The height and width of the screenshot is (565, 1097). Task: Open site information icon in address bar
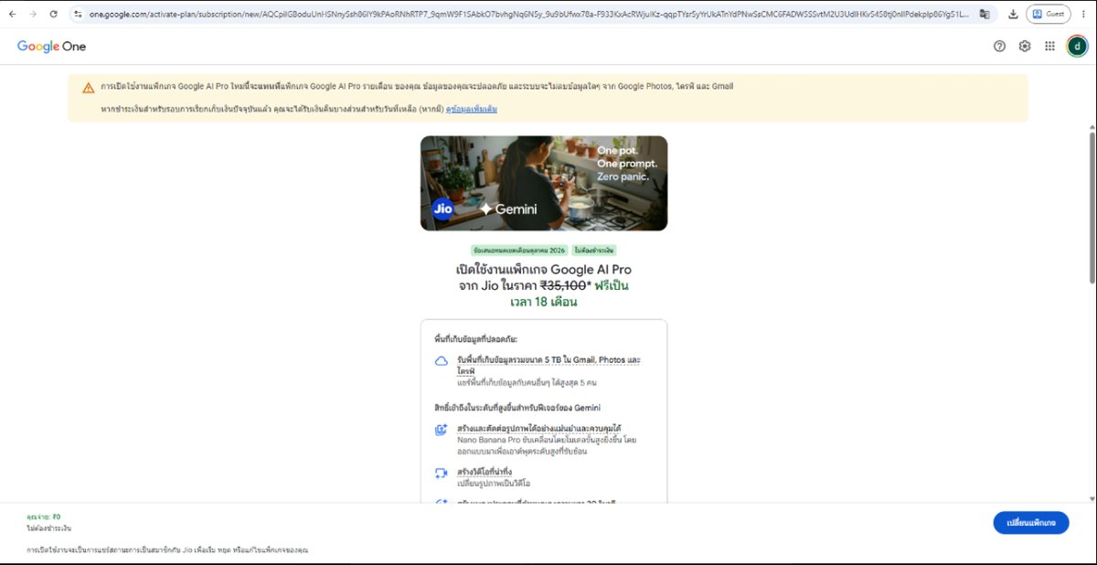pyautogui.click(x=79, y=15)
